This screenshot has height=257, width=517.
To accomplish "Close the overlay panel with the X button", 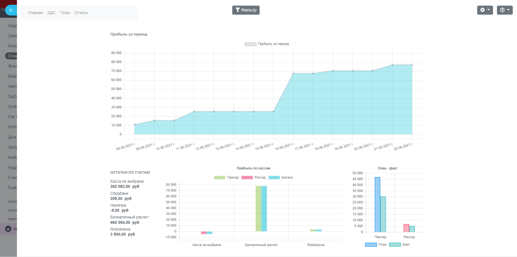I will click(11, 10).
